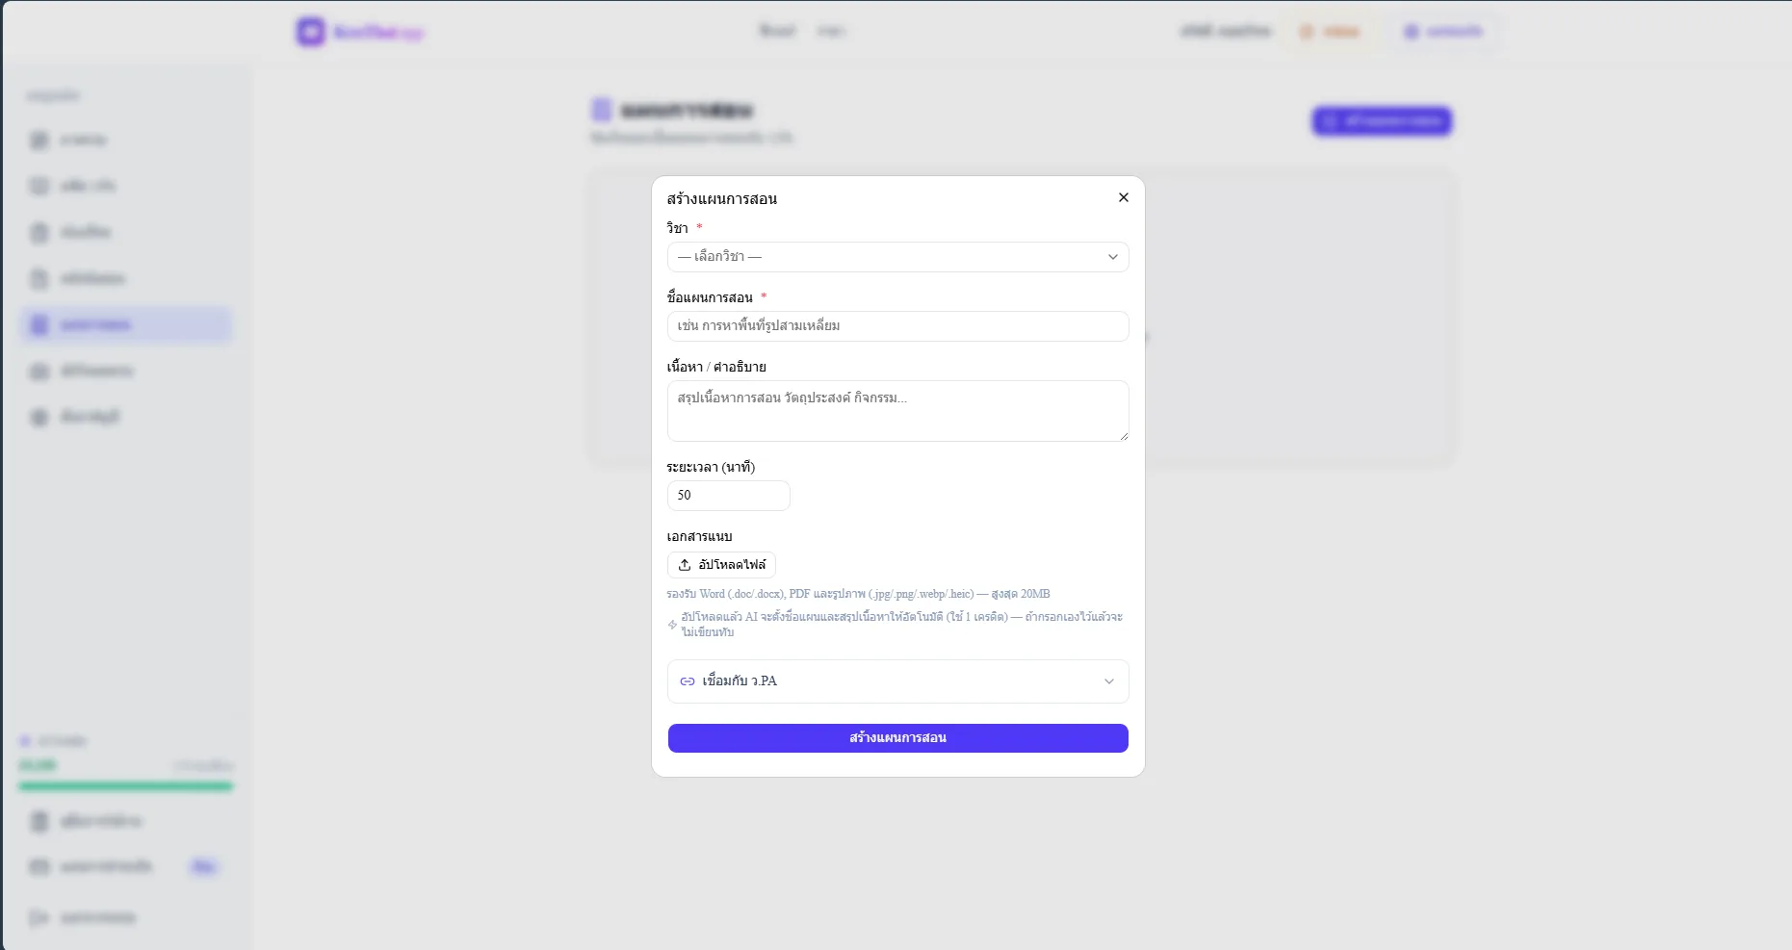
Task: Click the purple app logo icon in header
Action: click(310, 32)
